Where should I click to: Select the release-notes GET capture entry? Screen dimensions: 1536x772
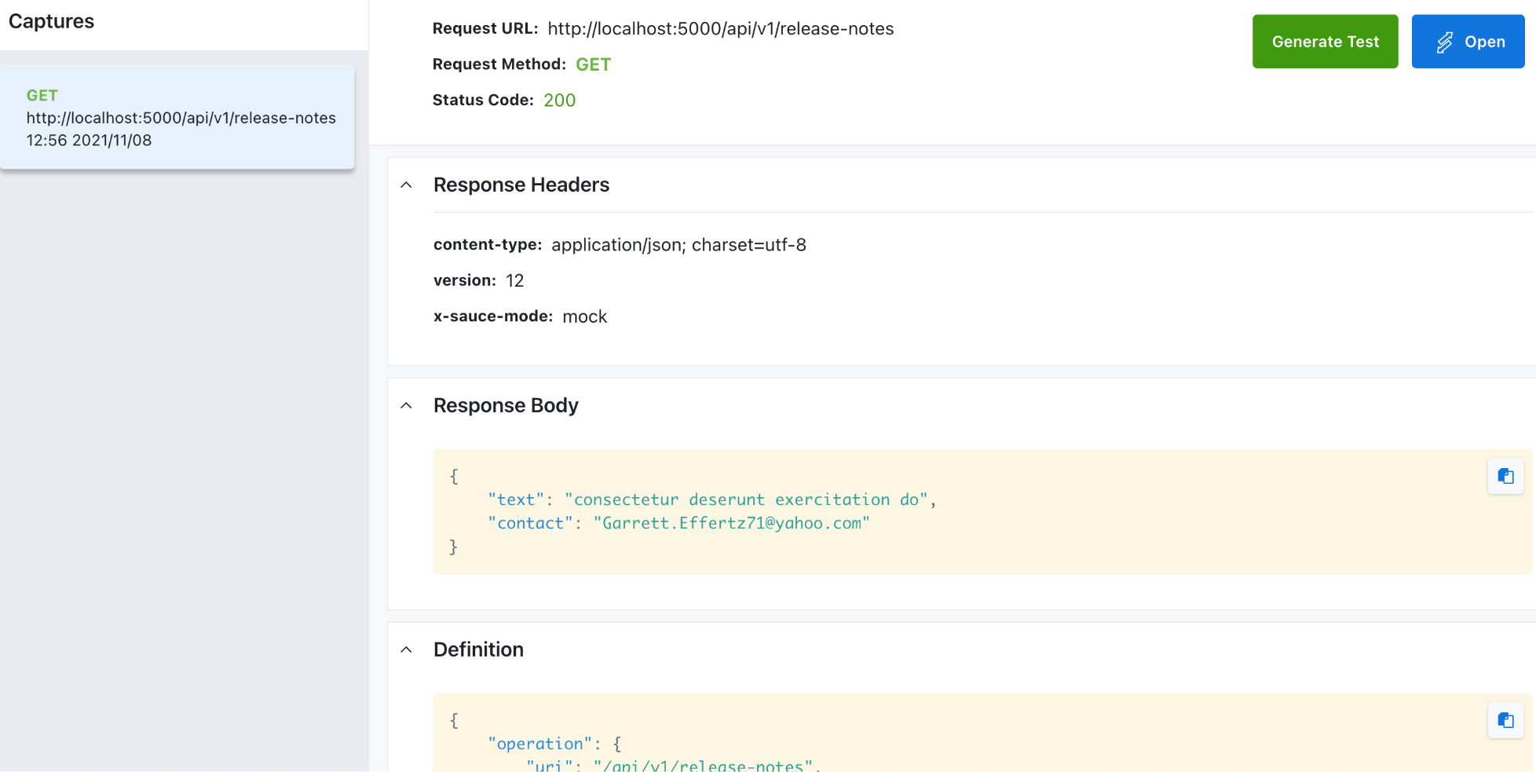(x=177, y=118)
